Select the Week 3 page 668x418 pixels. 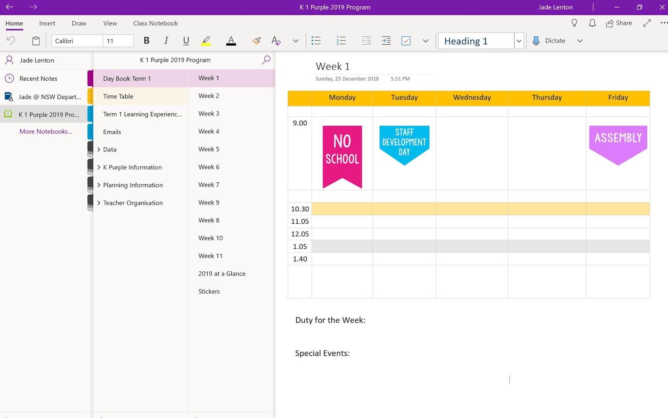208,113
